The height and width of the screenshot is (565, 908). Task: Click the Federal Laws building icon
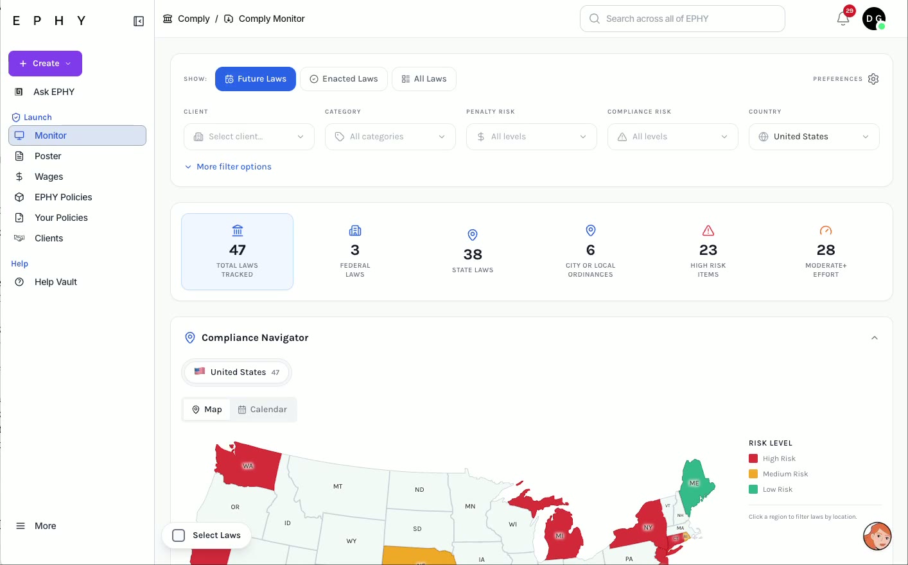(355, 230)
